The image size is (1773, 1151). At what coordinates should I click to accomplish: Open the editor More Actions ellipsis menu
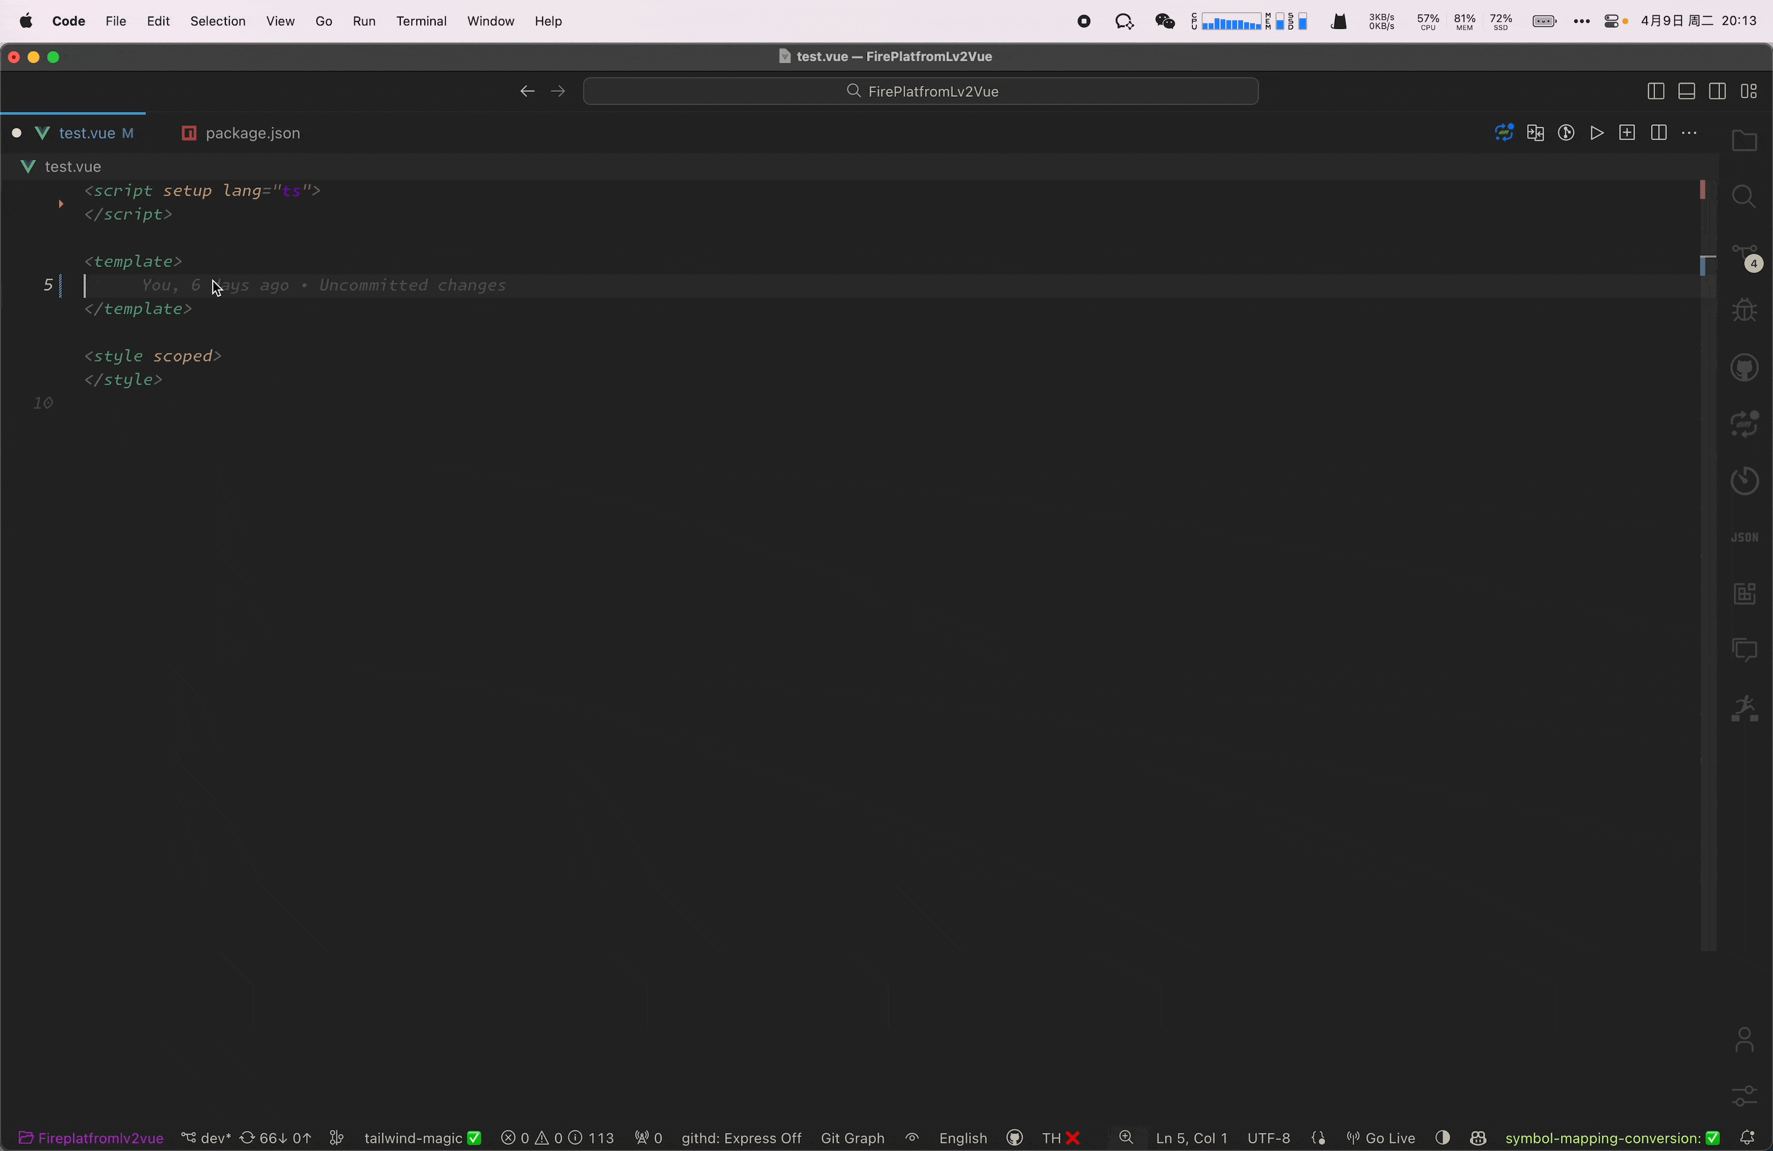point(1690,133)
